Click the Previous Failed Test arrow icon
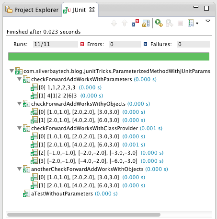 [x=125, y=23]
